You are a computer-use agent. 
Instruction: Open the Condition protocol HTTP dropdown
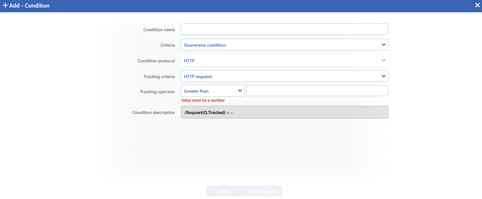[285, 60]
